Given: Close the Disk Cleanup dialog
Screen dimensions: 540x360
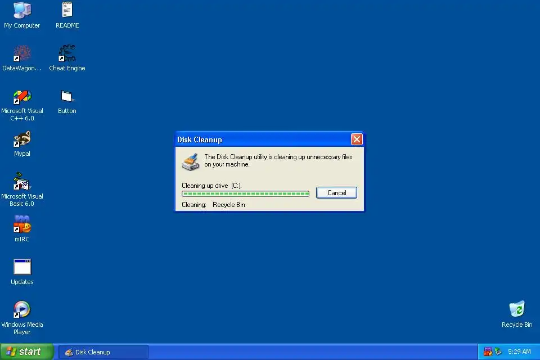Looking at the screenshot, I should [357, 139].
